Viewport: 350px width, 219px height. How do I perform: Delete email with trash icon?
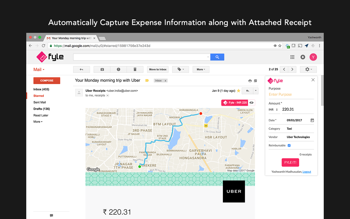[x=135, y=70]
